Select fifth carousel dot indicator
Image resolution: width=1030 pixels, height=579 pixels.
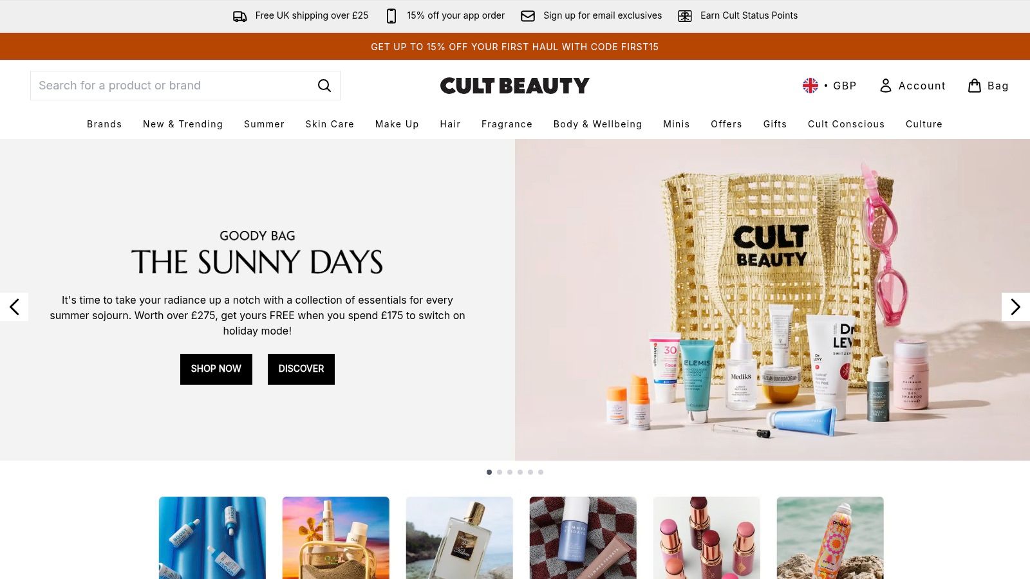click(530, 472)
